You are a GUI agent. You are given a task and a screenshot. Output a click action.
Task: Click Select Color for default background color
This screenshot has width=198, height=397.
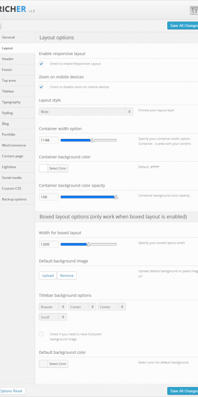click(x=58, y=364)
